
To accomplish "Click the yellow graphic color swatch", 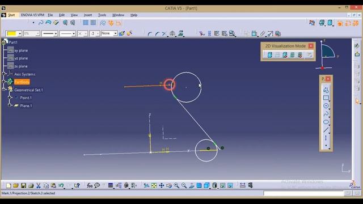I will click(11, 33).
